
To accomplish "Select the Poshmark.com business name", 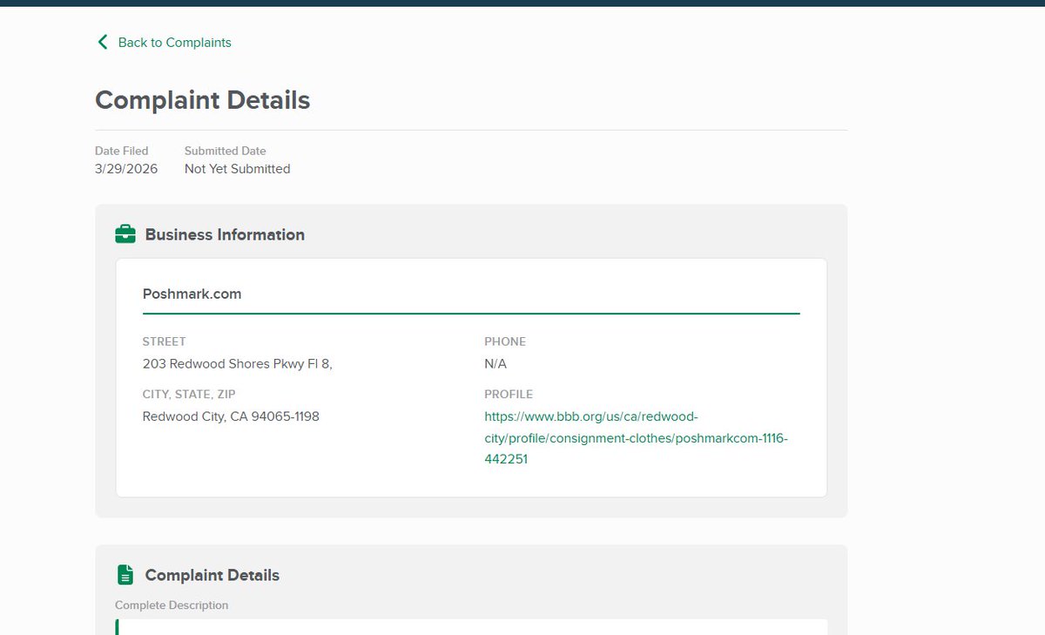I will (x=192, y=294).
